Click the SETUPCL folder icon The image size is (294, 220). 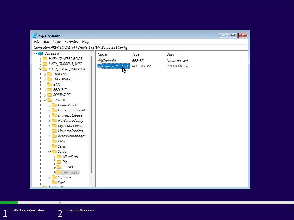click(59, 167)
